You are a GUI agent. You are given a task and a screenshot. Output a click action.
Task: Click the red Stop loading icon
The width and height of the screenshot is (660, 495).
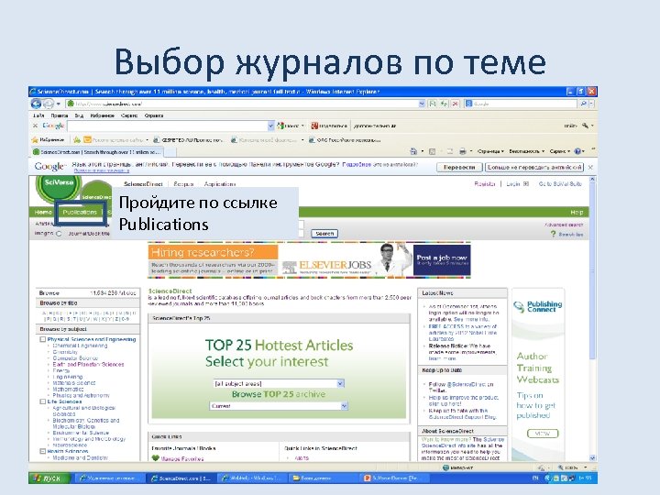pos(455,104)
